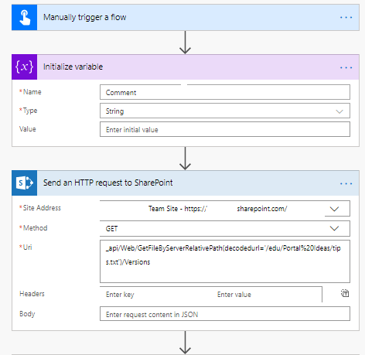Viewport: 365px width, 355px height.
Task: Expand the Manually trigger a flow card
Action: pos(186,18)
